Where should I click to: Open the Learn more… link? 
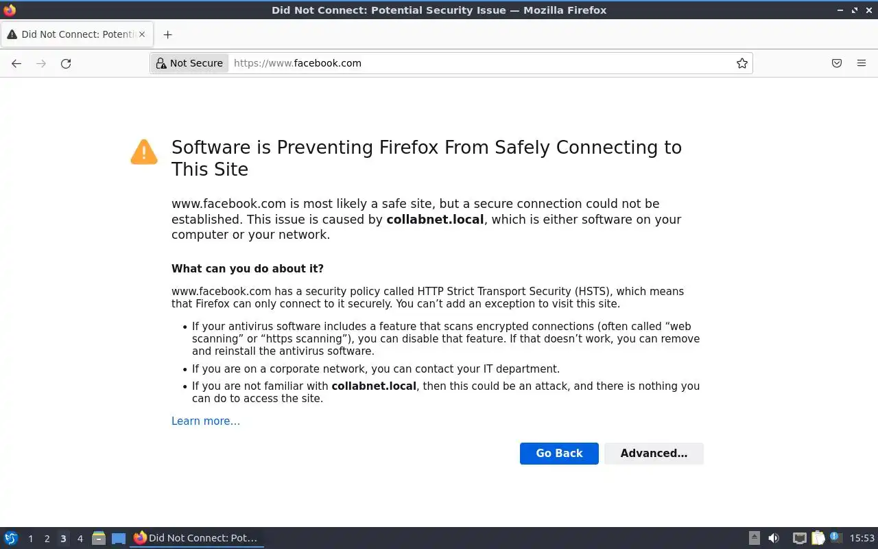point(205,421)
